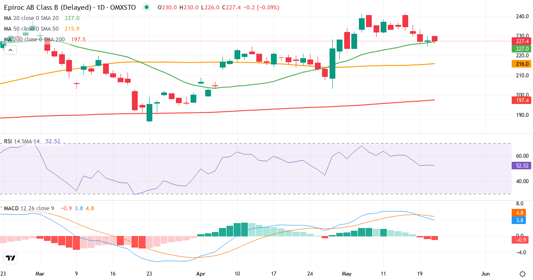Click the green 227.0 price axis label
Viewport: 533px width, 280px height.
tap(521, 48)
